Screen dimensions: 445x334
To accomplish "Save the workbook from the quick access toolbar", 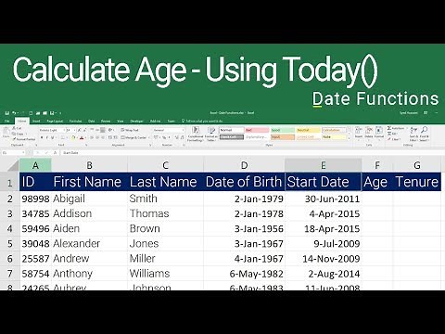I will pos(7,113).
